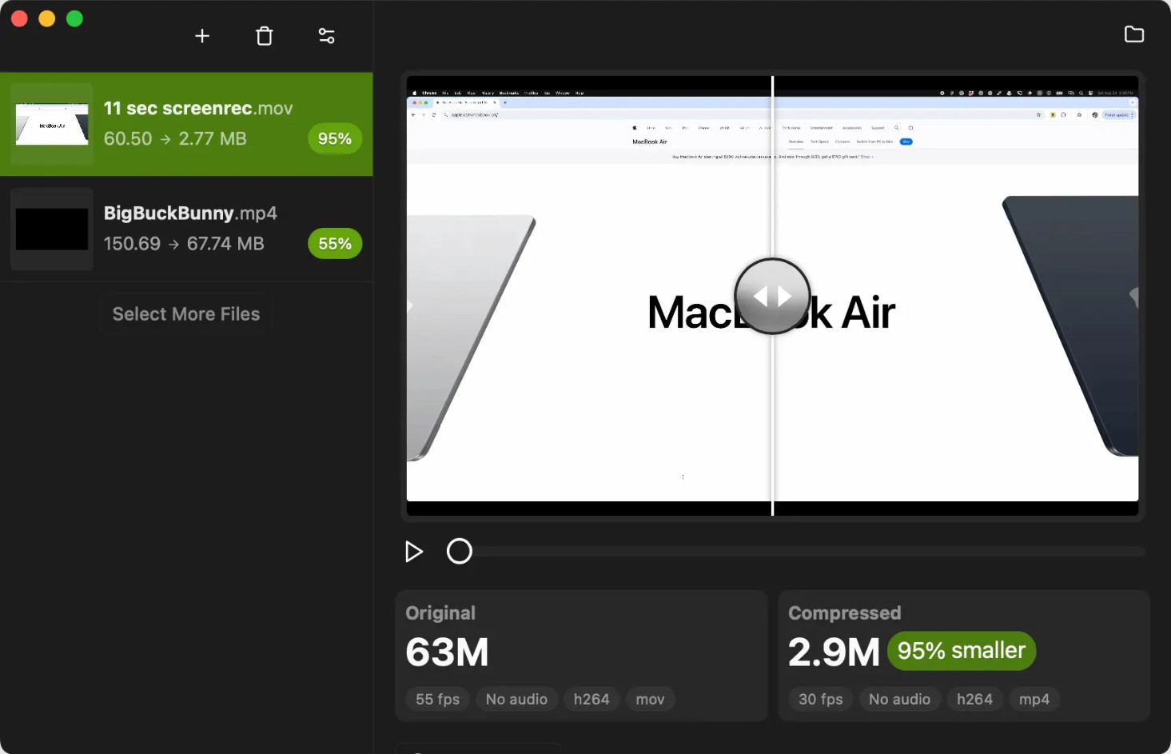Screen dimensions: 1171x754
Task: Click the h264 tag under Original
Action: (x=591, y=700)
